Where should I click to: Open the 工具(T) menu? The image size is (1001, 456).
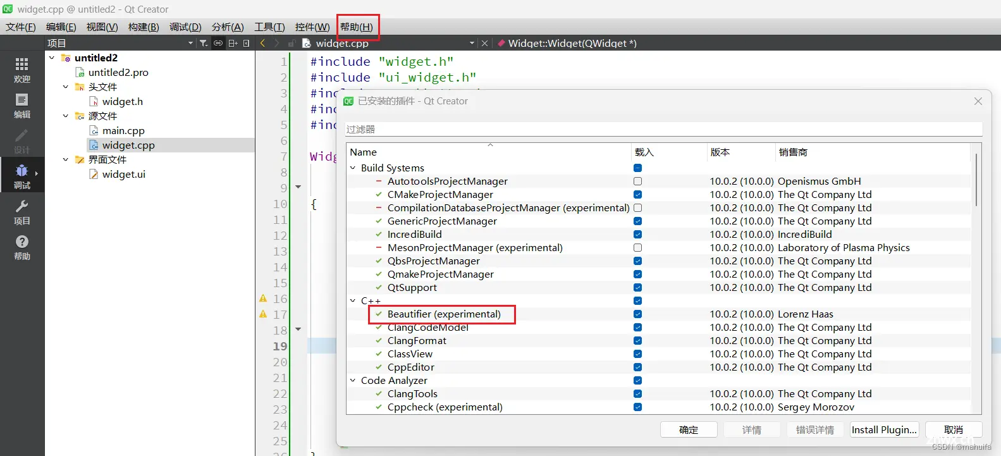point(269,27)
